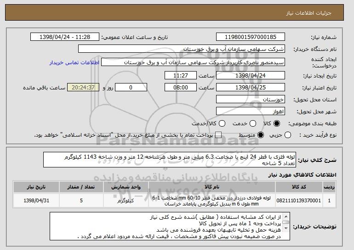Click the نام کالا column header

point(212,187)
